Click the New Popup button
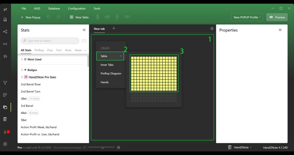Image resolution: width=294 pixels, height=155 pixels. 30,17
